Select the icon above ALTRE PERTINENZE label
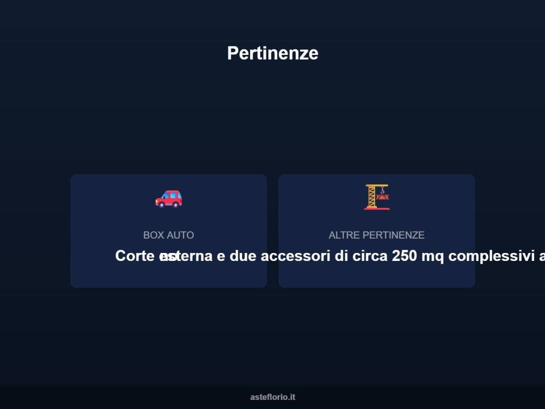Screen dimensions: 545x409 (x=377, y=197)
